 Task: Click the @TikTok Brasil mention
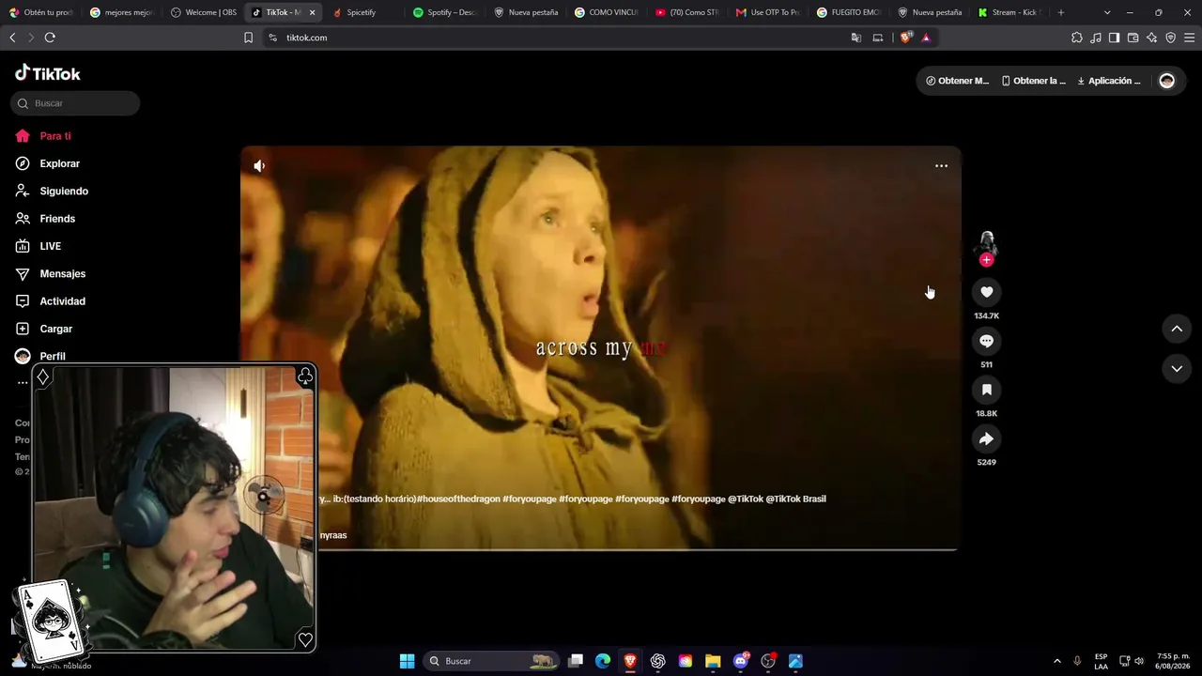point(796,499)
